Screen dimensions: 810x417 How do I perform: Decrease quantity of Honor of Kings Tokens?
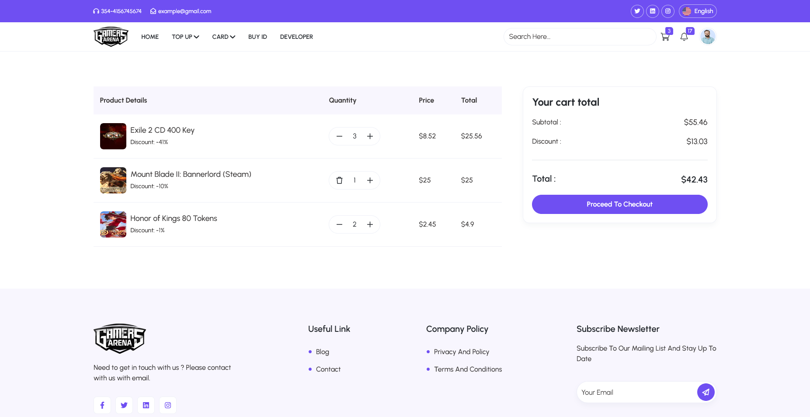[x=339, y=224]
